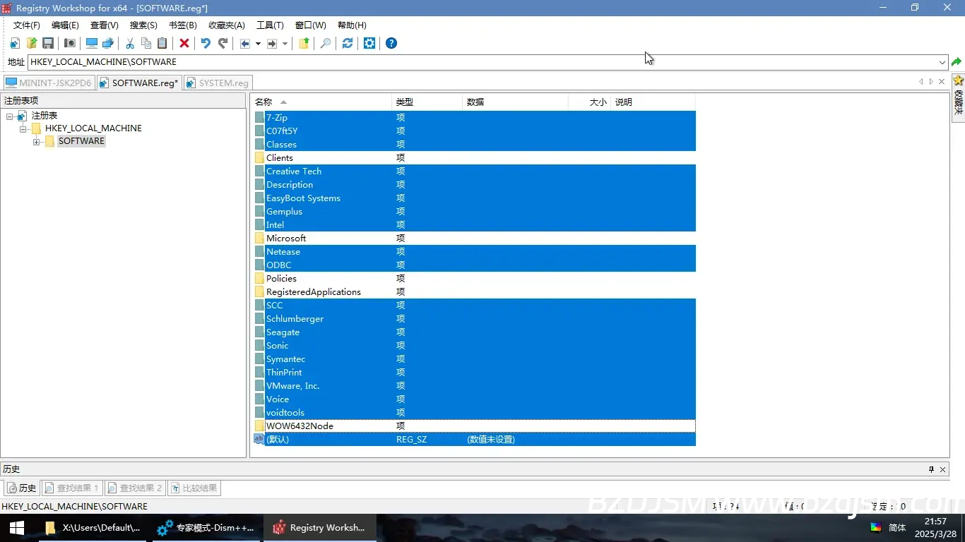
Task: Switch to 查找结果 1 tab
Action: pos(73,488)
